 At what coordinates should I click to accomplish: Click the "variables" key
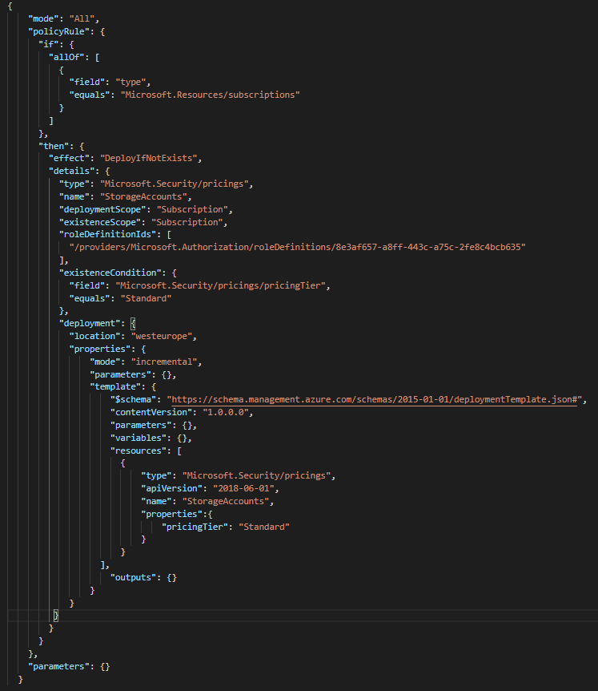tap(138, 438)
